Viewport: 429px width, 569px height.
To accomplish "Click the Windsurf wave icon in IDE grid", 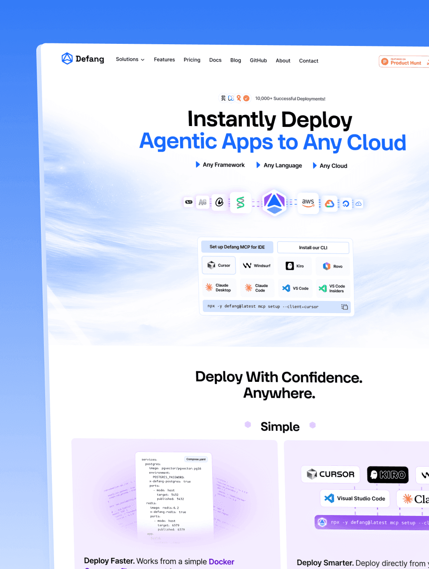I will (x=247, y=266).
